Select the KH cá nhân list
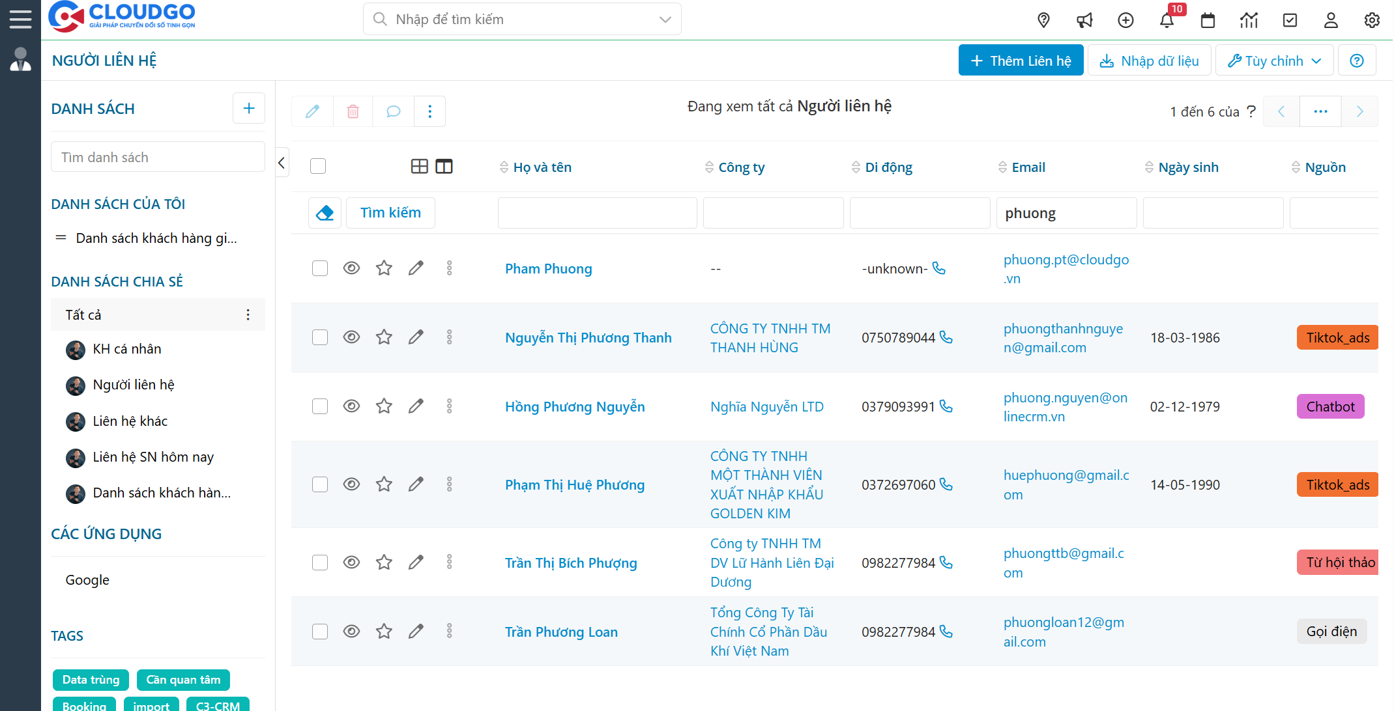 pos(127,349)
